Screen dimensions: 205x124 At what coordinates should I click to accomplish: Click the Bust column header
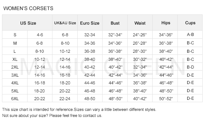pyautogui.click(x=115, y=23)
